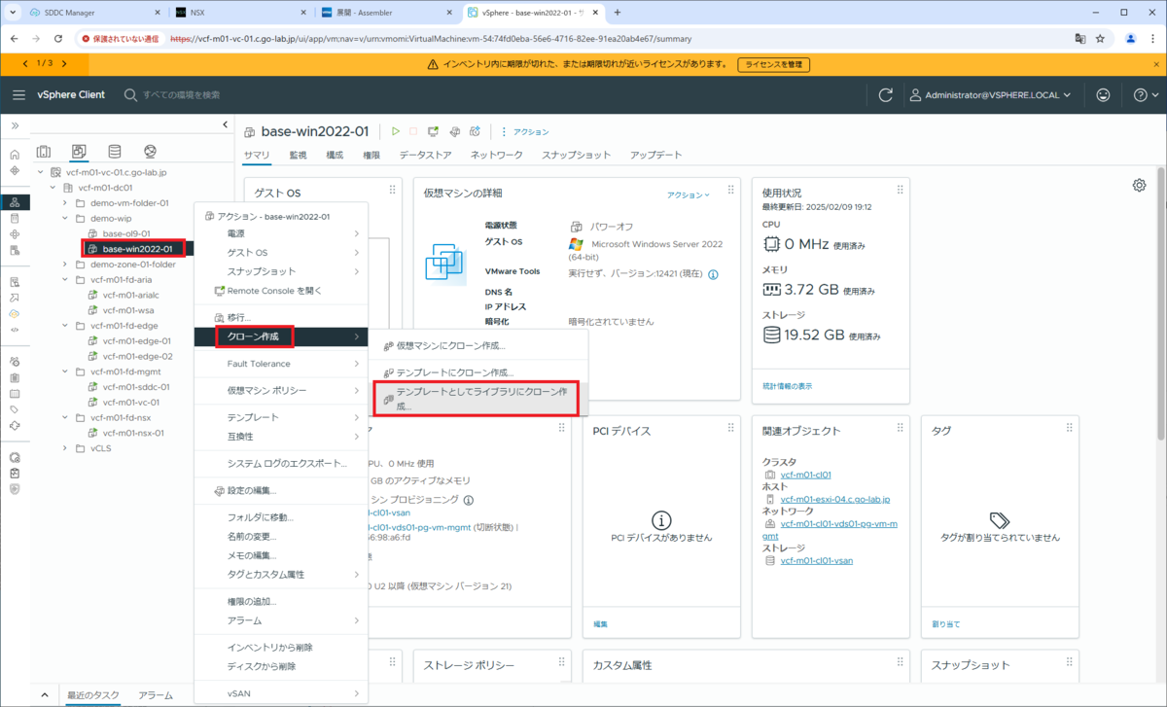Viewport: 1167px width, 707px height.
Task: Collapse vcf-m01-vc-01.c.go-lab.jp tree node
Action: pos(41,172)
